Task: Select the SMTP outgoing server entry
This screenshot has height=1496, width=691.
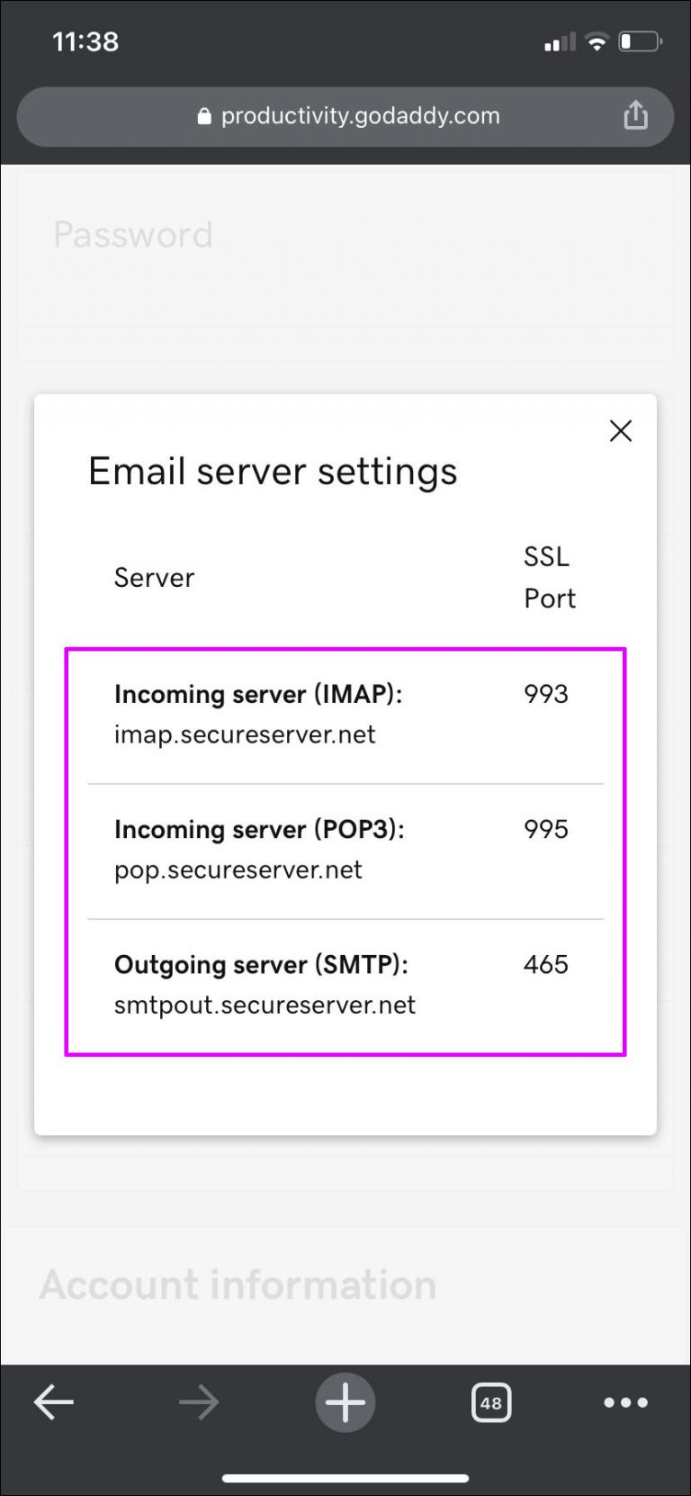Action: point(265,1005)
